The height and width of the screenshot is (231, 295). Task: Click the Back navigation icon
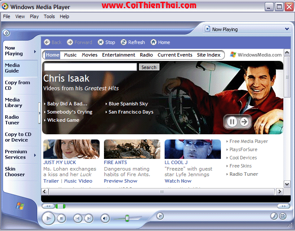pyautogui.click(x=47, y=42)
